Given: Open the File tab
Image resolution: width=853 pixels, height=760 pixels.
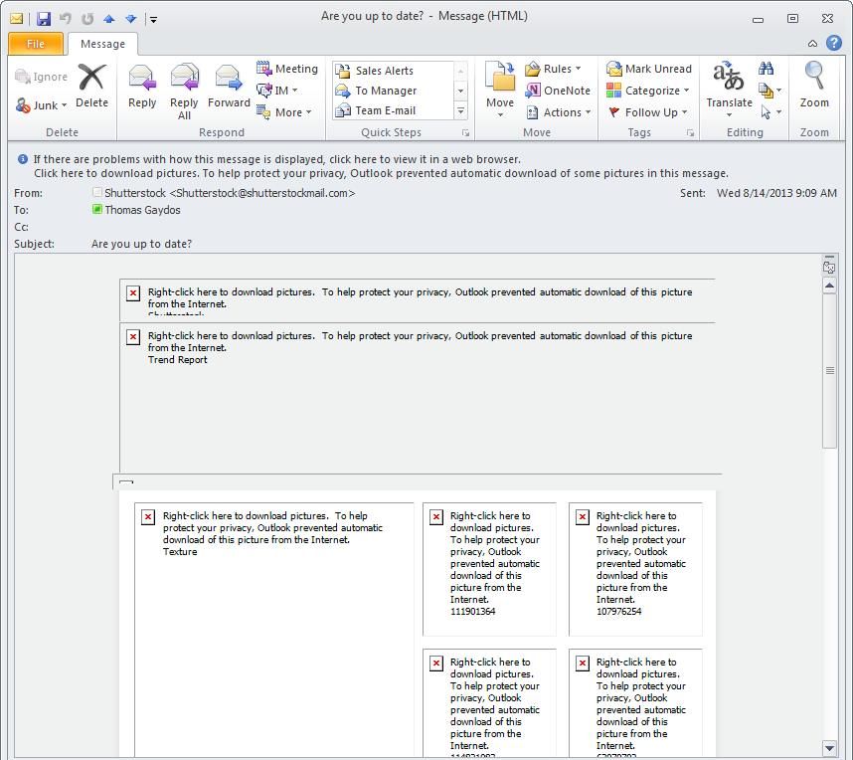Looking at the screenshot, I should point(36,44).
